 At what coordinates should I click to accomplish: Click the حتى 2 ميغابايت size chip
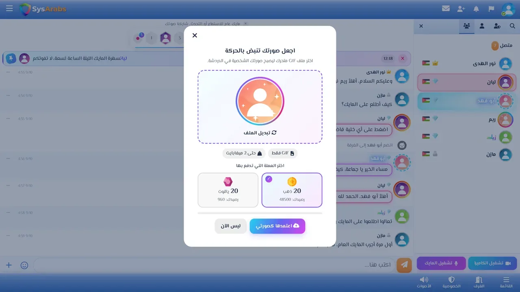pyautogui.click(x=244, y=153)
